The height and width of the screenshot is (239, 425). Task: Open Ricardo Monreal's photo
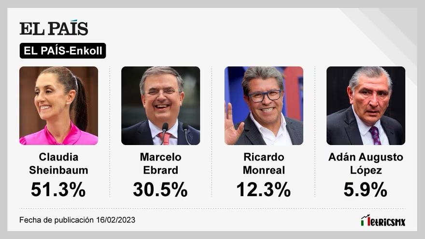tap(264, 106)
